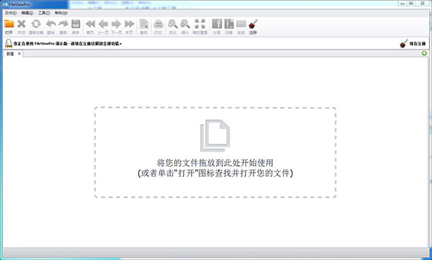
Task: Click the register stamp icon in toolbar
Action: tap(253, 24)
